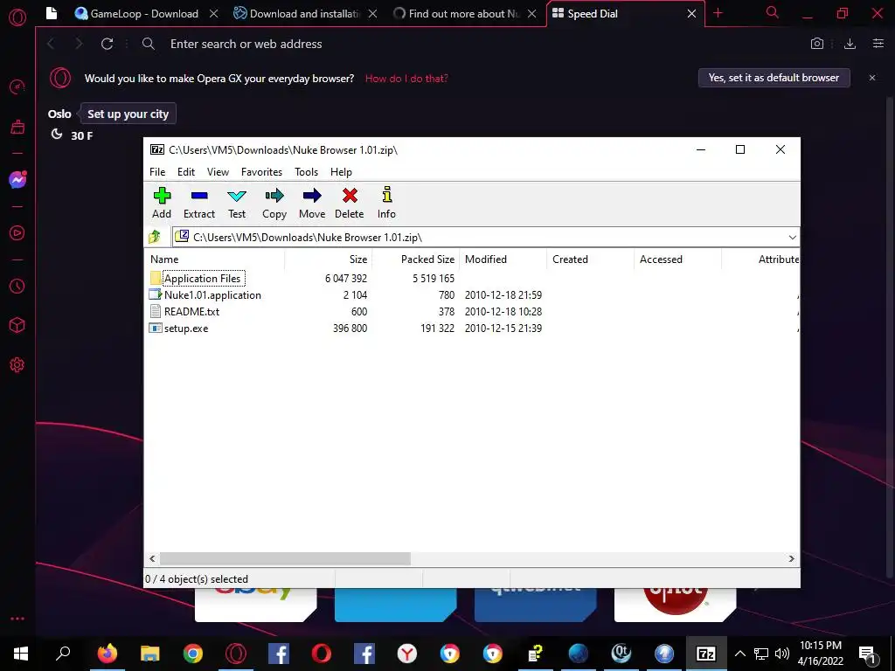This screenshot has width=895, height=671.
Task: Open GX Cleaner in Opera sidebar
Action: tap(17, 127)
